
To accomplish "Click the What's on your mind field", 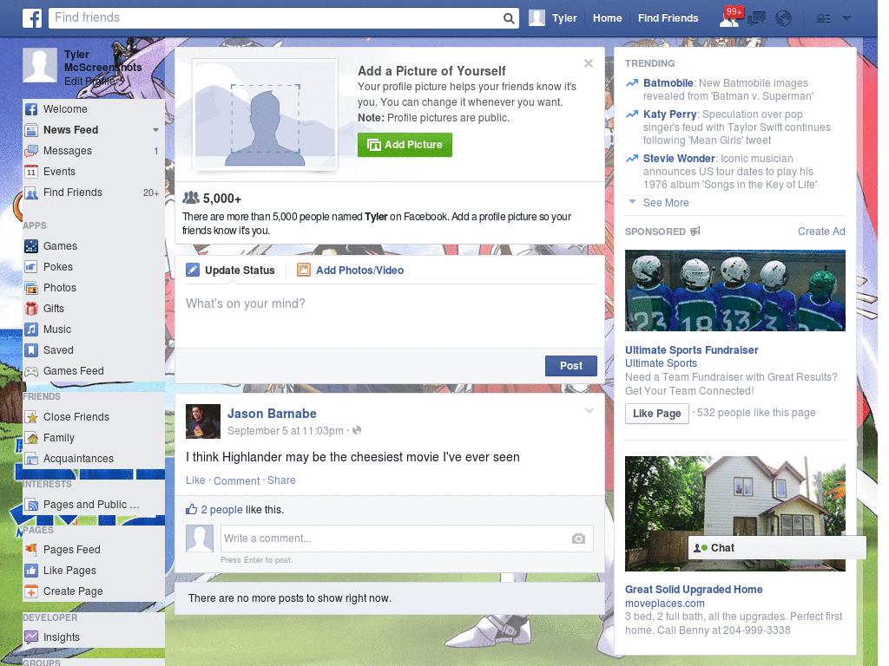I will tap(390, 317).
